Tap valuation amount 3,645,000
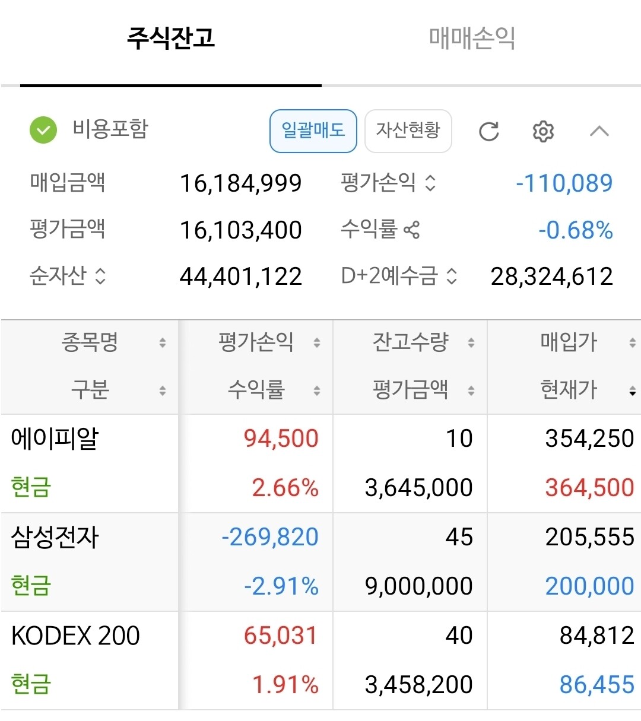This screenshot has height=721, width=641. pos(419,488)
